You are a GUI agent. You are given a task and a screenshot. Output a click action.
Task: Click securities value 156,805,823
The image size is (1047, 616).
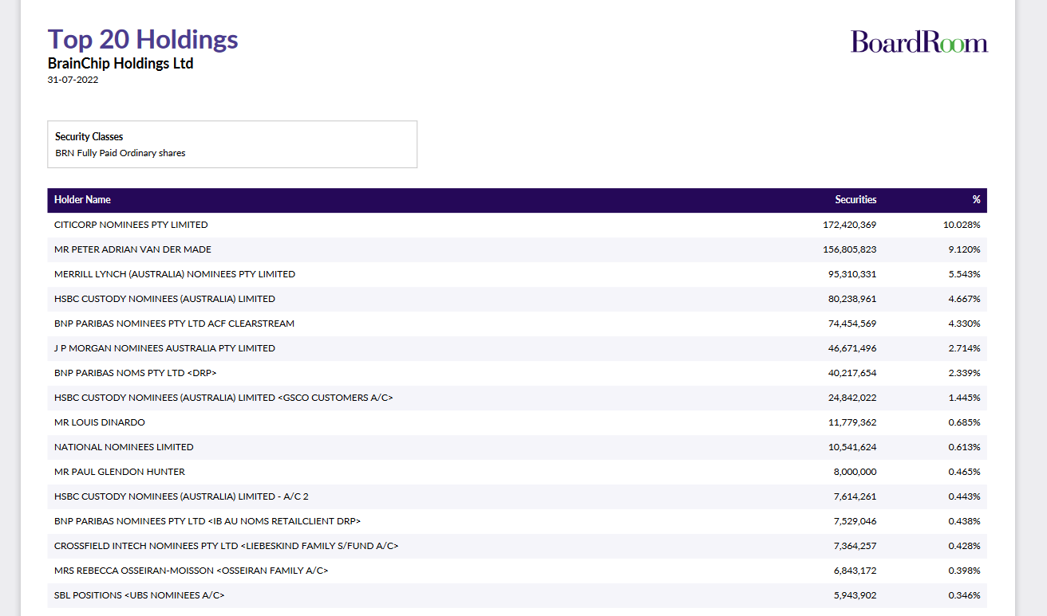tap(849, 249)
